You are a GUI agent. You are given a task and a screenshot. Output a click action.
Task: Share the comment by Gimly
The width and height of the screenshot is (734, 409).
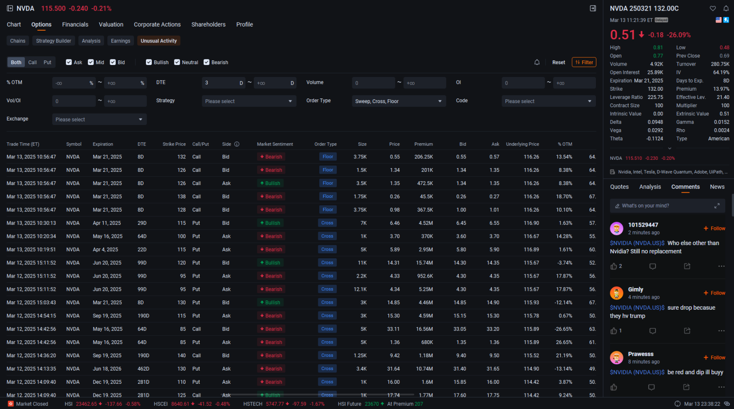pyautogui.click(x=687, y=331)
